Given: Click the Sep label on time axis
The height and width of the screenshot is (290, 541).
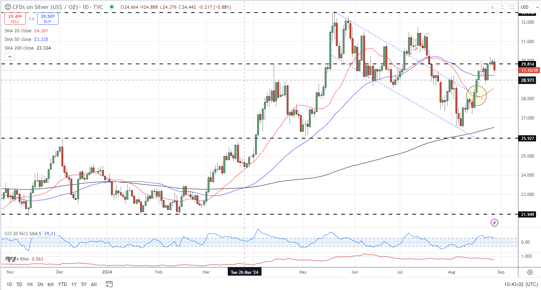Looking at the screenshot, I should [501, 272].
